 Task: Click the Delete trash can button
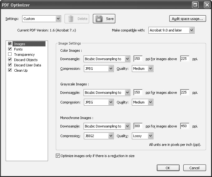(x=77, y=19)
